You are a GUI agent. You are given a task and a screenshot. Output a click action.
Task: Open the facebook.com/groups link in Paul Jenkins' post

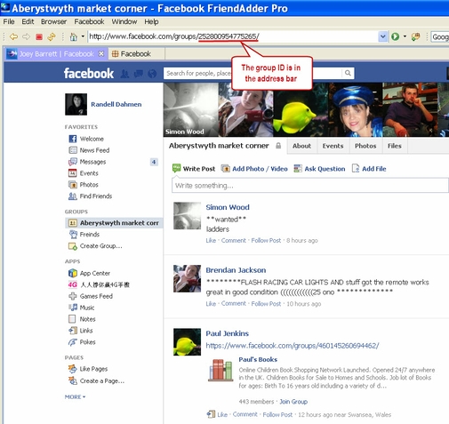pyautogui.click(x=293, y=346)
